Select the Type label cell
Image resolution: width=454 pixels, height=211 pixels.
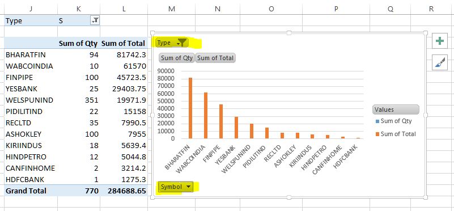point(31,20)
